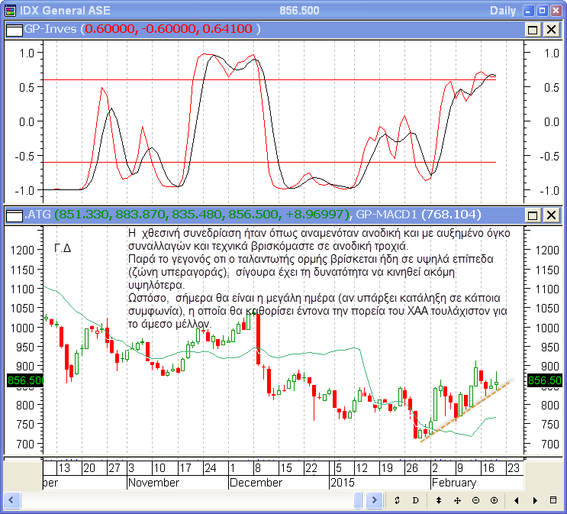Click the November month label on date axis

pos(153,483)
